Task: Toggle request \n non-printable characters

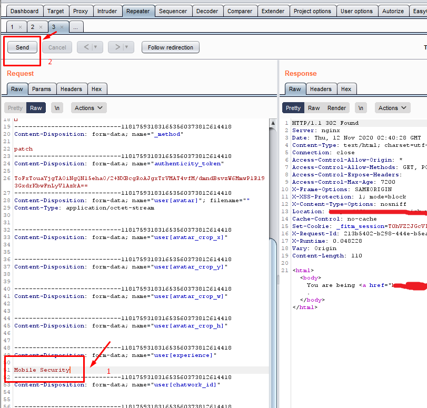Action: click(57, 108)
